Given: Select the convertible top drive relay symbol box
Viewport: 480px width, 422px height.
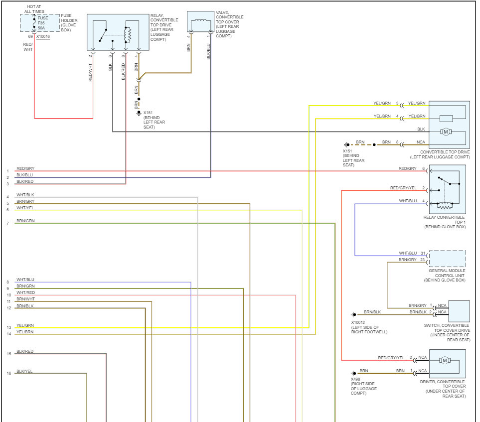Looking at the screenshot, I should click(x=118, y=32).
